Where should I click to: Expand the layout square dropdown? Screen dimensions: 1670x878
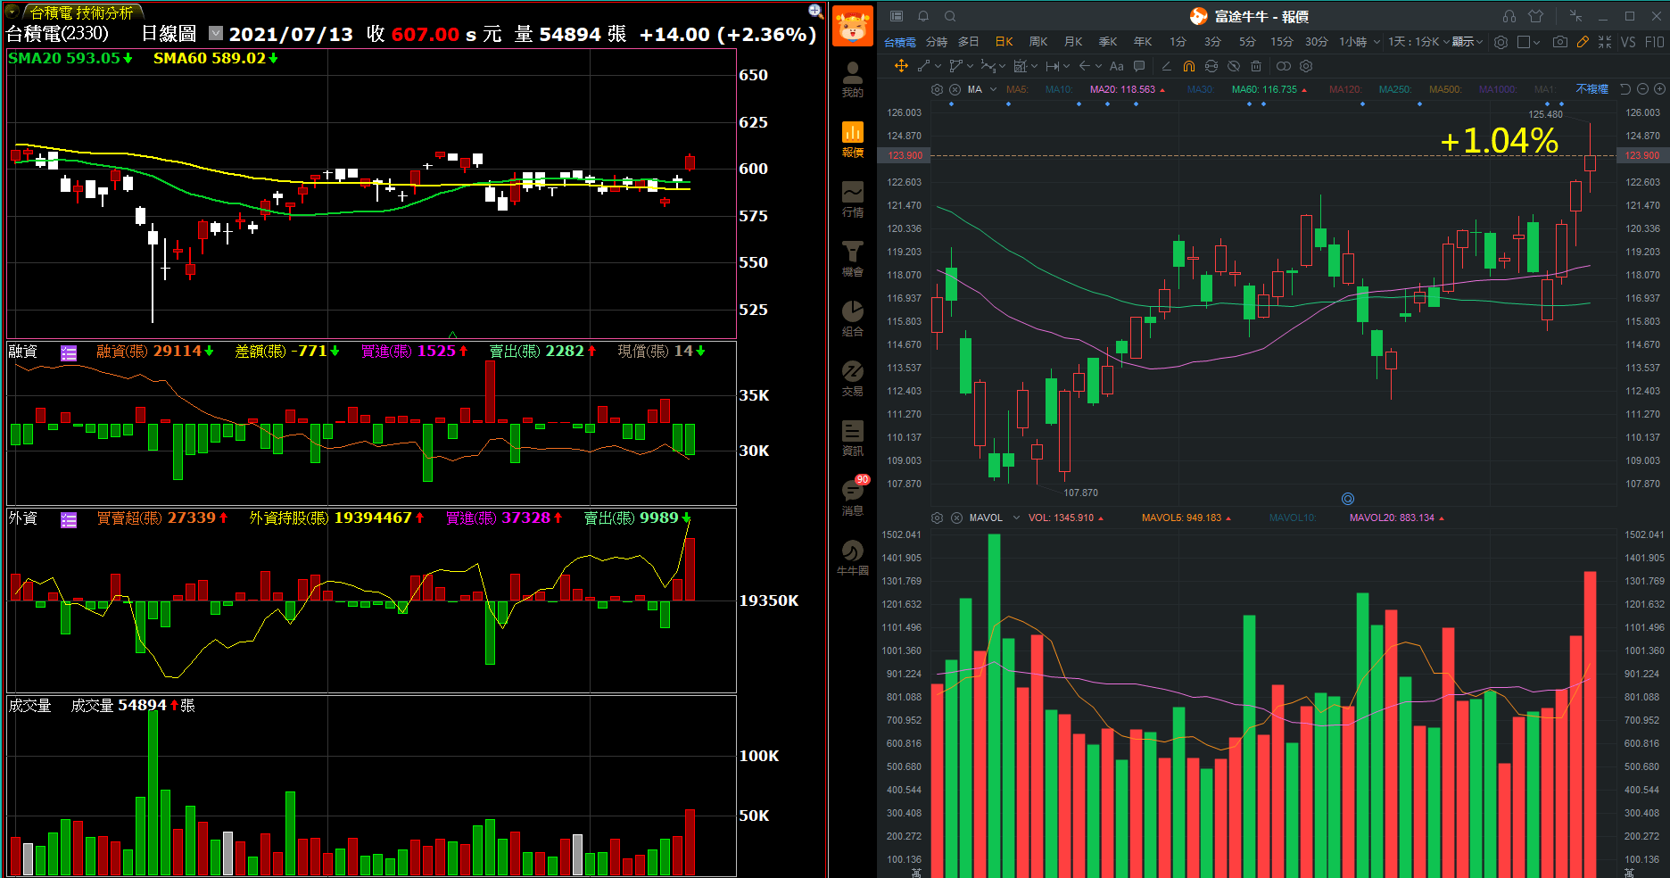pyautogui.click(x=1536, y=42)
